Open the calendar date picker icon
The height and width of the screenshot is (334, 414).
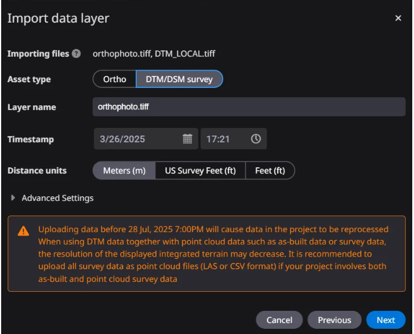pos(187,139)
